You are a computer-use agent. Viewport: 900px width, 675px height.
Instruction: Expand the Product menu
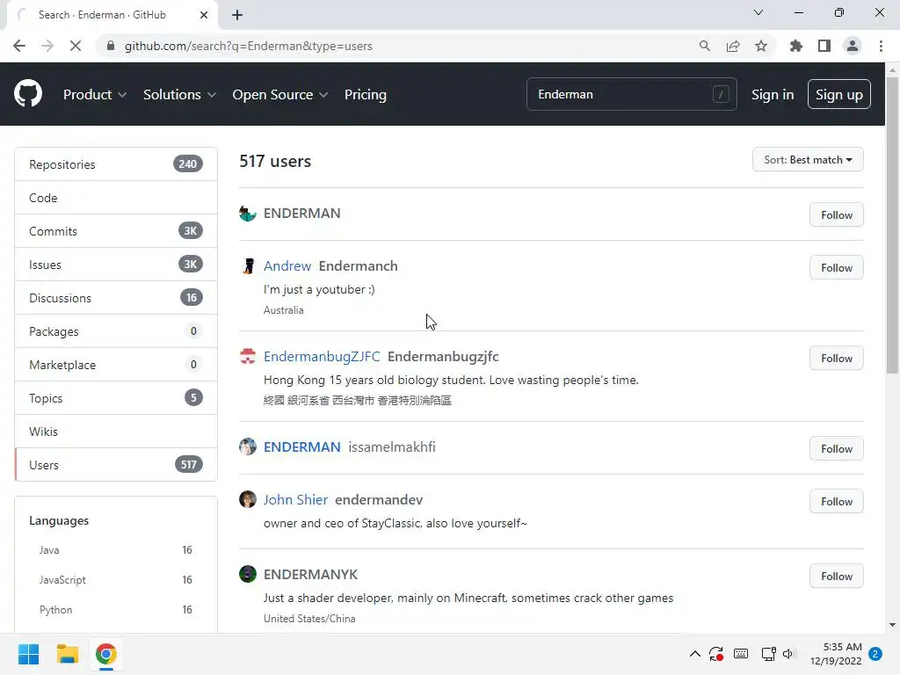(95, 95)
